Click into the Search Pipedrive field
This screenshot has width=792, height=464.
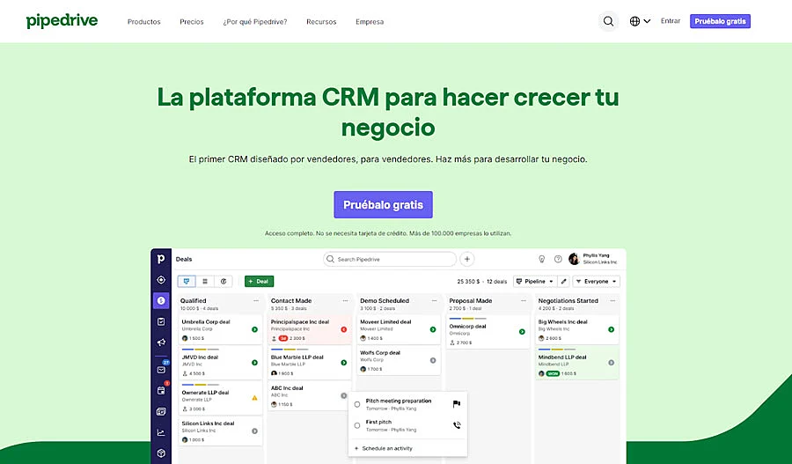pos(390,259)
